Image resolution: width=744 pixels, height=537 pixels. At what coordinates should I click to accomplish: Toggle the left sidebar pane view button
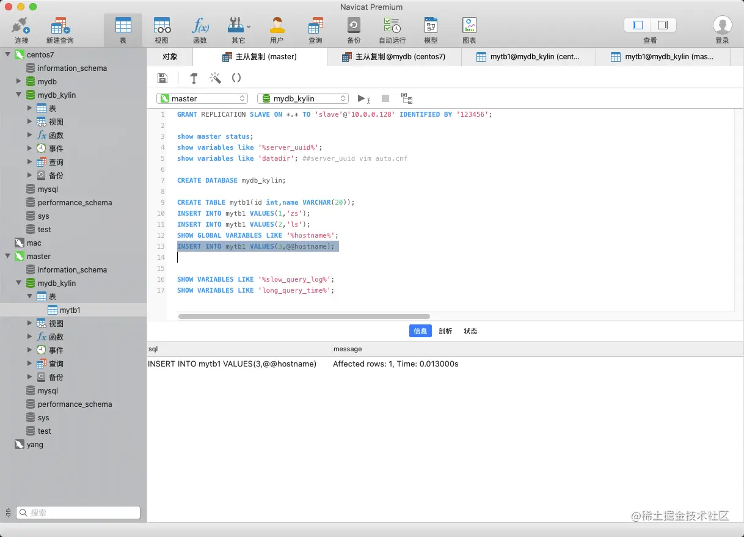pyautogui.click(x=638, y=25)
